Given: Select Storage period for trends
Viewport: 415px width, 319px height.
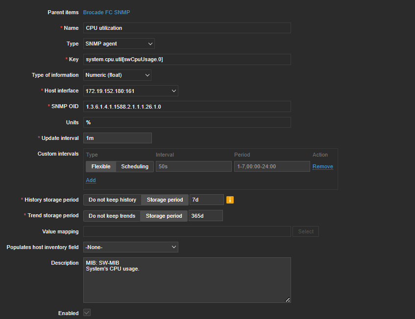Looking at the screenshot, I should [x=164, y=216].
